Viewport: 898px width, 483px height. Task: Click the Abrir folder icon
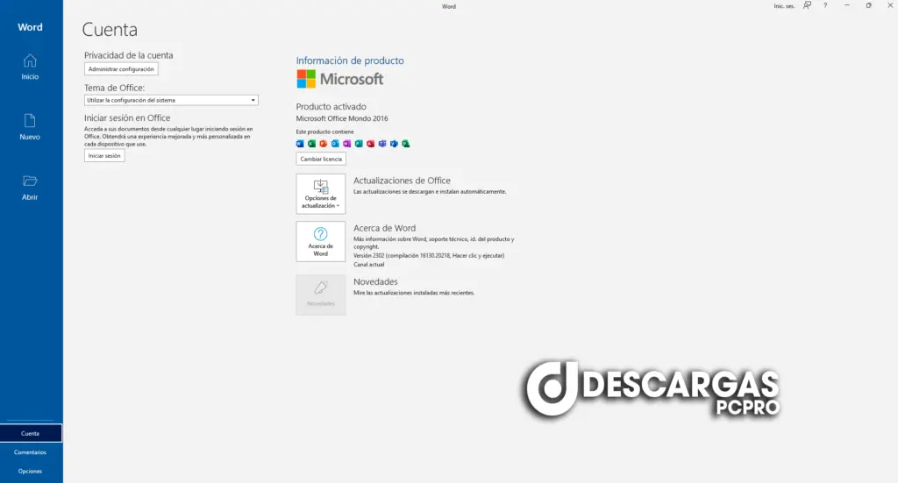[x=30, y=181]
